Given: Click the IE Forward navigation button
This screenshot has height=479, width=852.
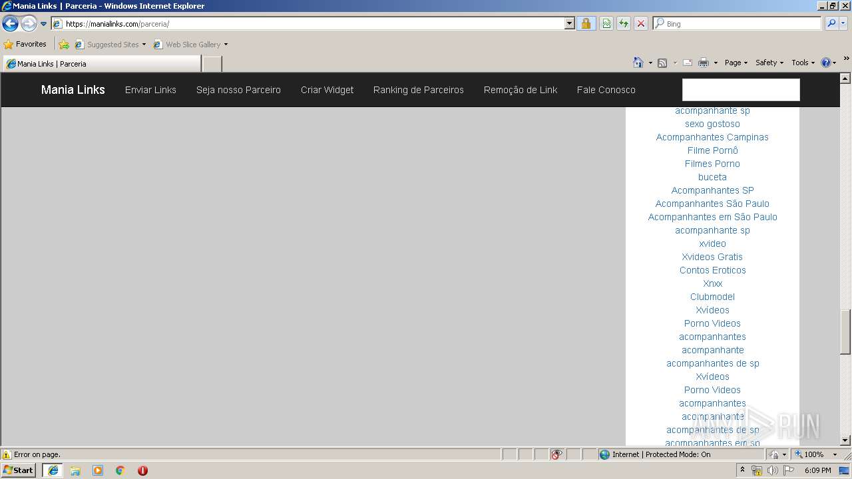Looking at the screenshot, I should coord(29,24).
